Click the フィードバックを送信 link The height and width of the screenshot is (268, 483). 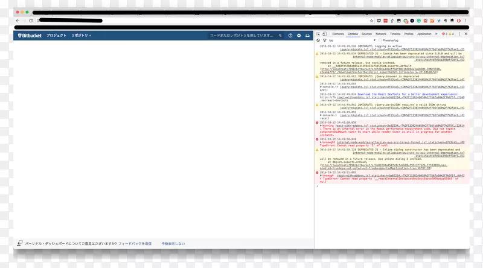coord(135,243)
